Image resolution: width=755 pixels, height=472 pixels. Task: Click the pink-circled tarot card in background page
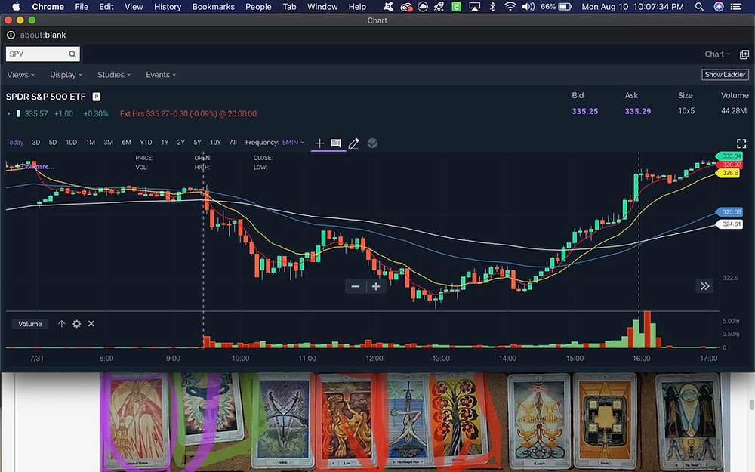136,421
